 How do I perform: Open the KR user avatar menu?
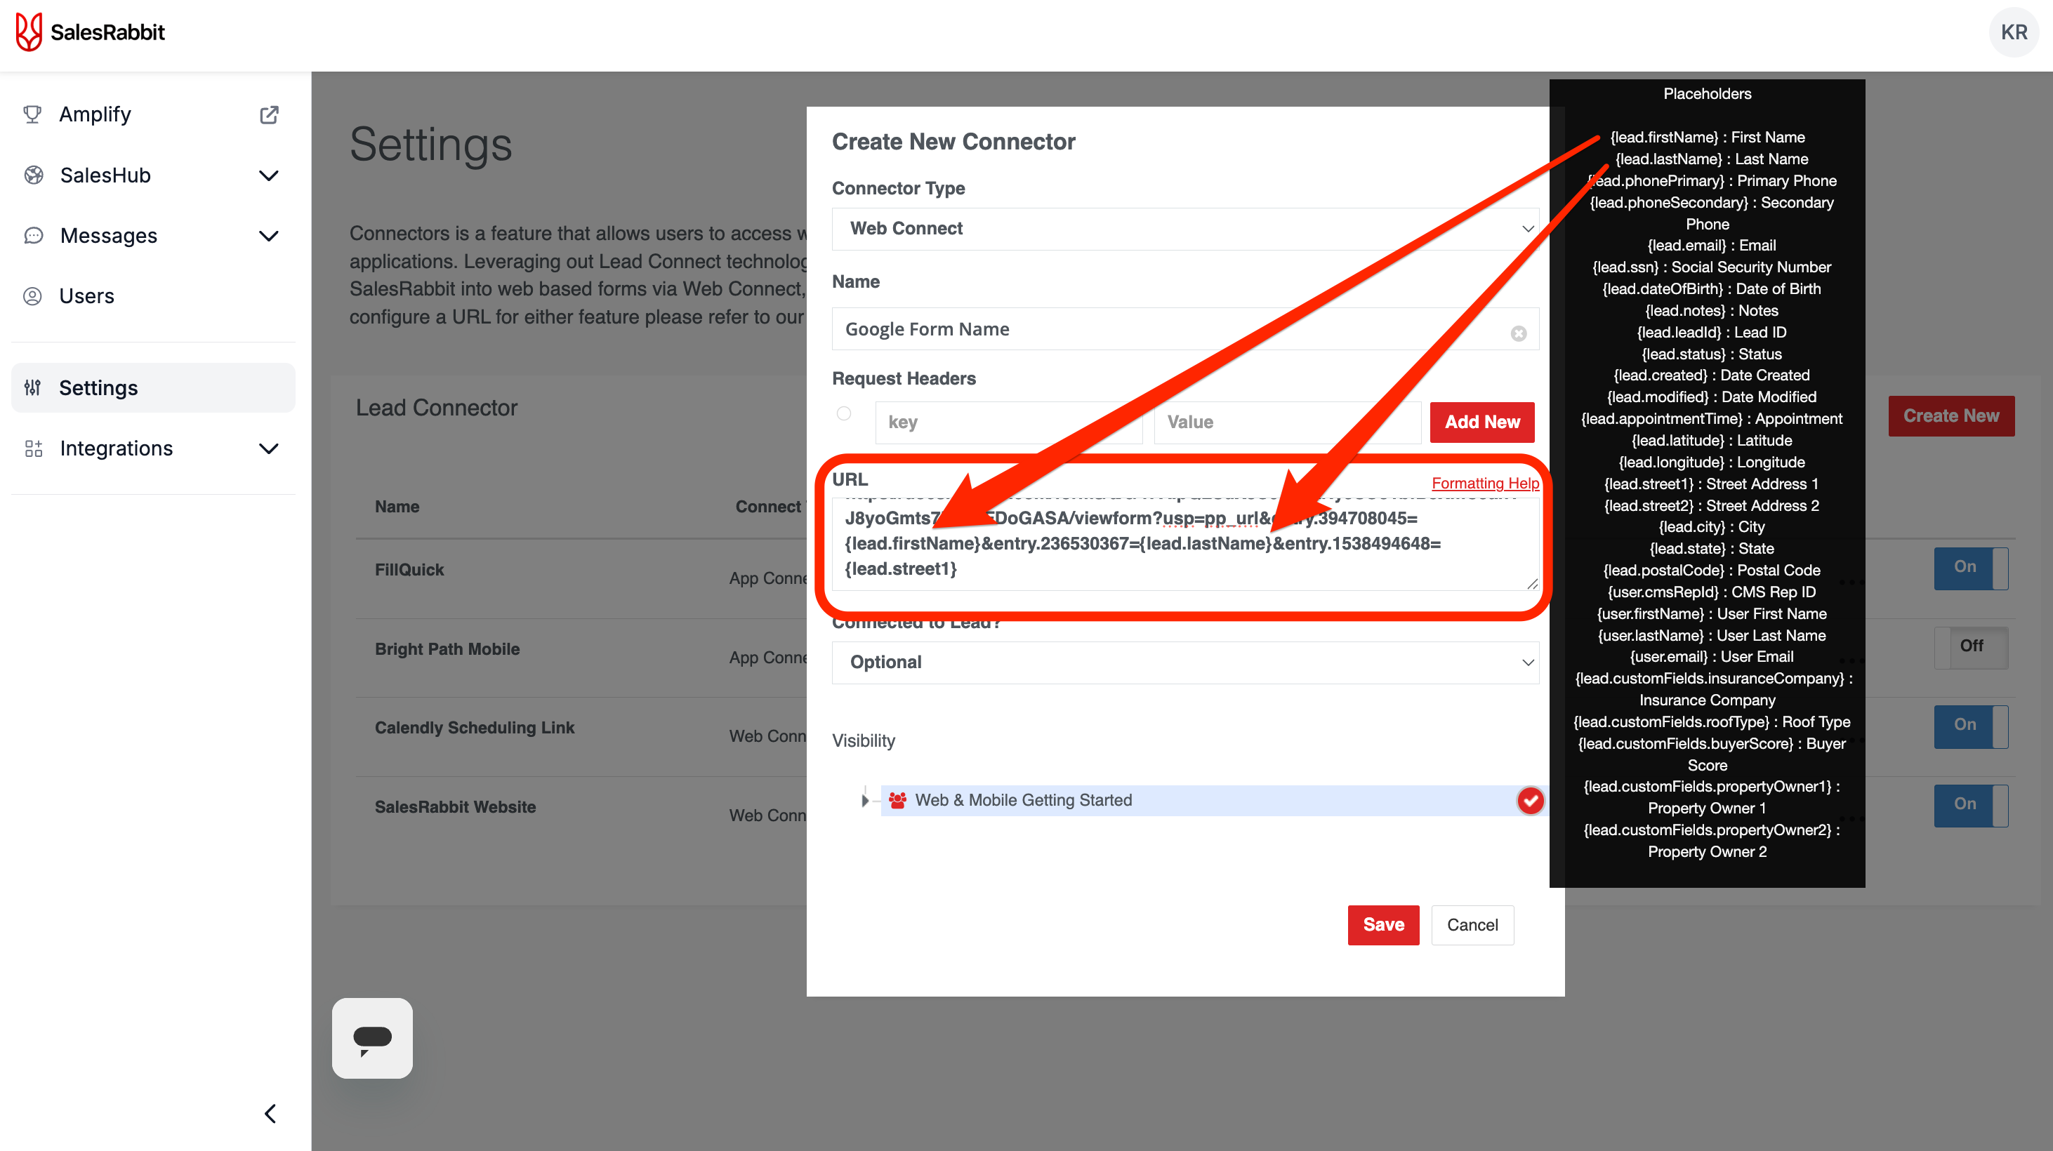[2013, 32]
